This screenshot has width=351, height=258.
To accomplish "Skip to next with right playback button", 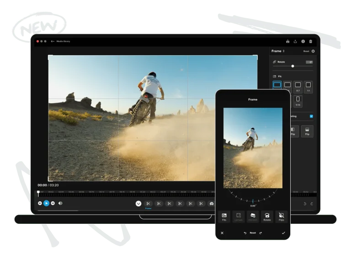I will click(53, 203).
